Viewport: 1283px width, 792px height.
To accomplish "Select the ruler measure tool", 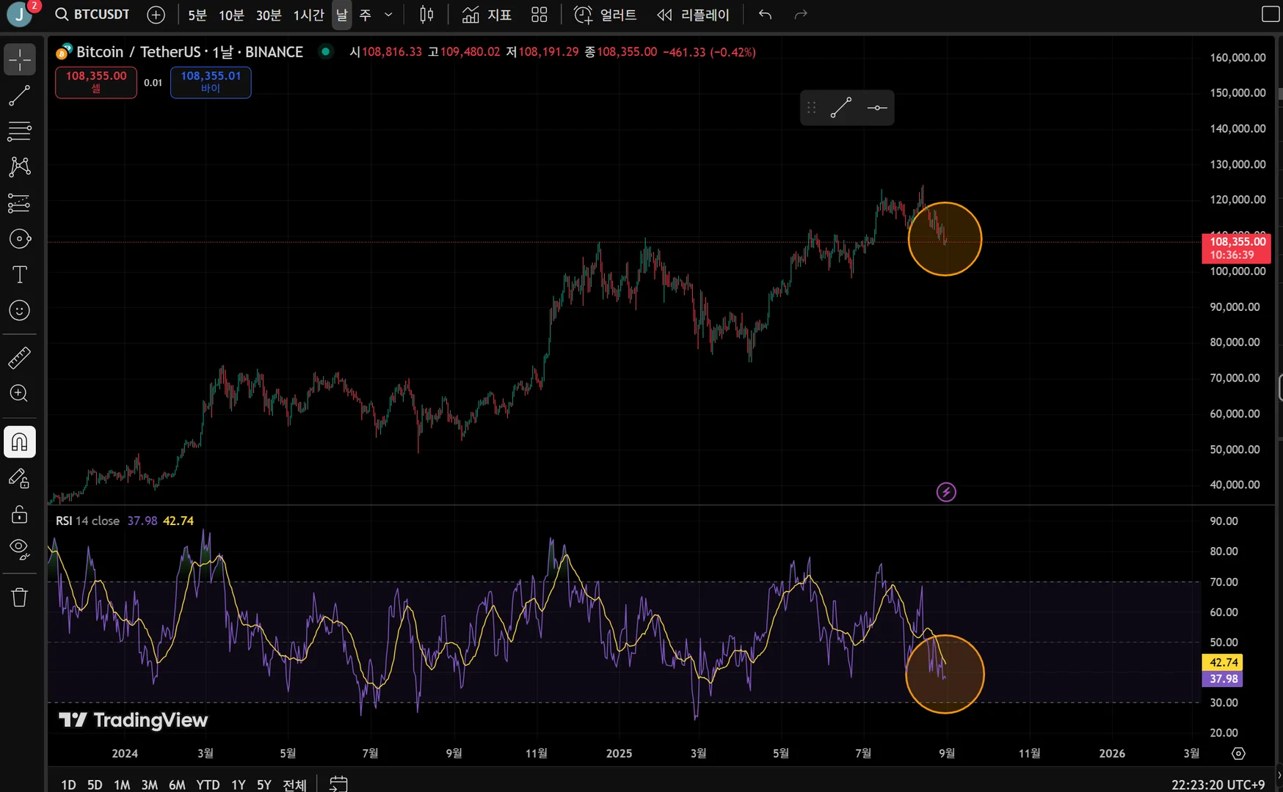I will click(x=20, y=358).
